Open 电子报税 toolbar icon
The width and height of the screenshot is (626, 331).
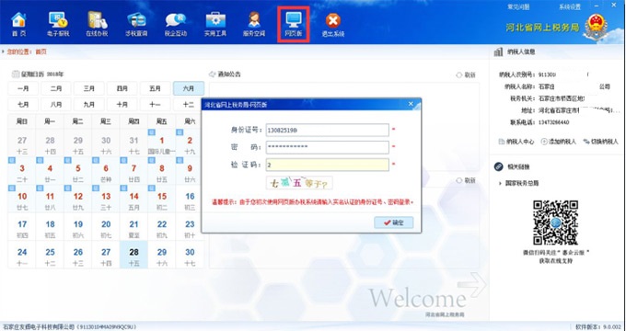[58, 24]
